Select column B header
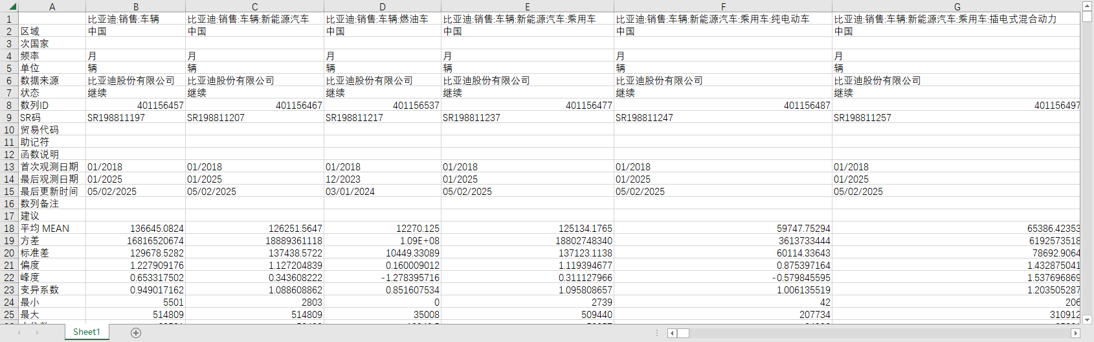The height and width of the screenshot is (342, 1094). point(136,6)
